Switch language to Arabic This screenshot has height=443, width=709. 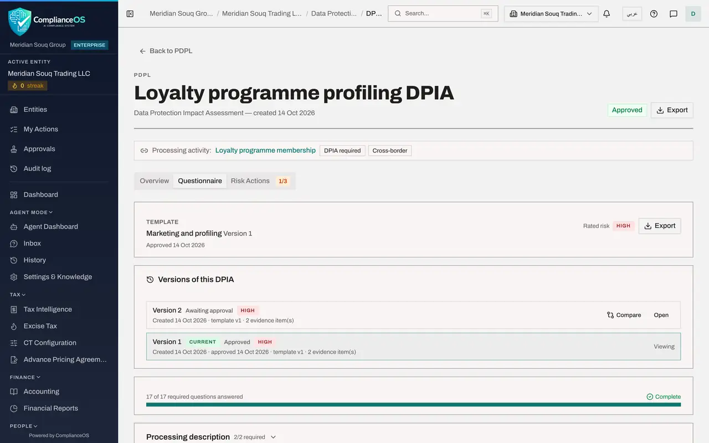632,14
